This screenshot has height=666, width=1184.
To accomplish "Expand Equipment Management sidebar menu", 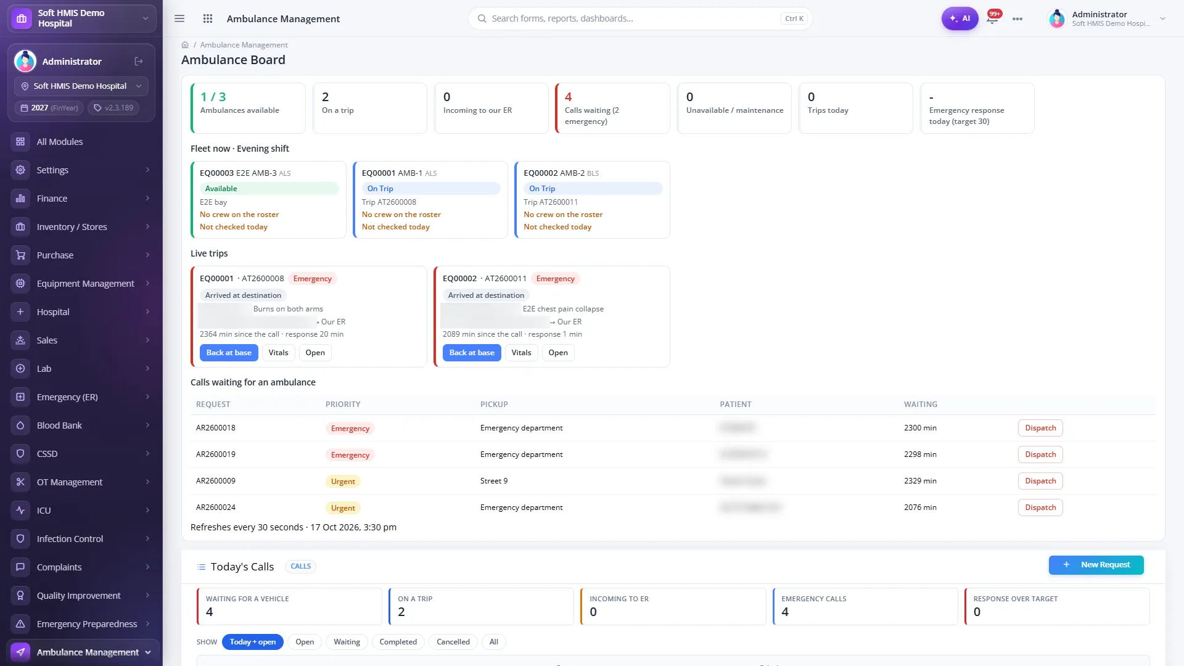I will [x=81, y=284].
